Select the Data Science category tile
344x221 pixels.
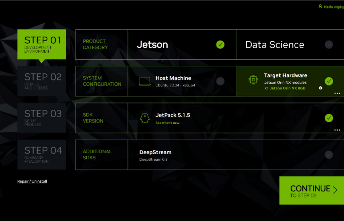pyautogui.click(x=290, y=45)
